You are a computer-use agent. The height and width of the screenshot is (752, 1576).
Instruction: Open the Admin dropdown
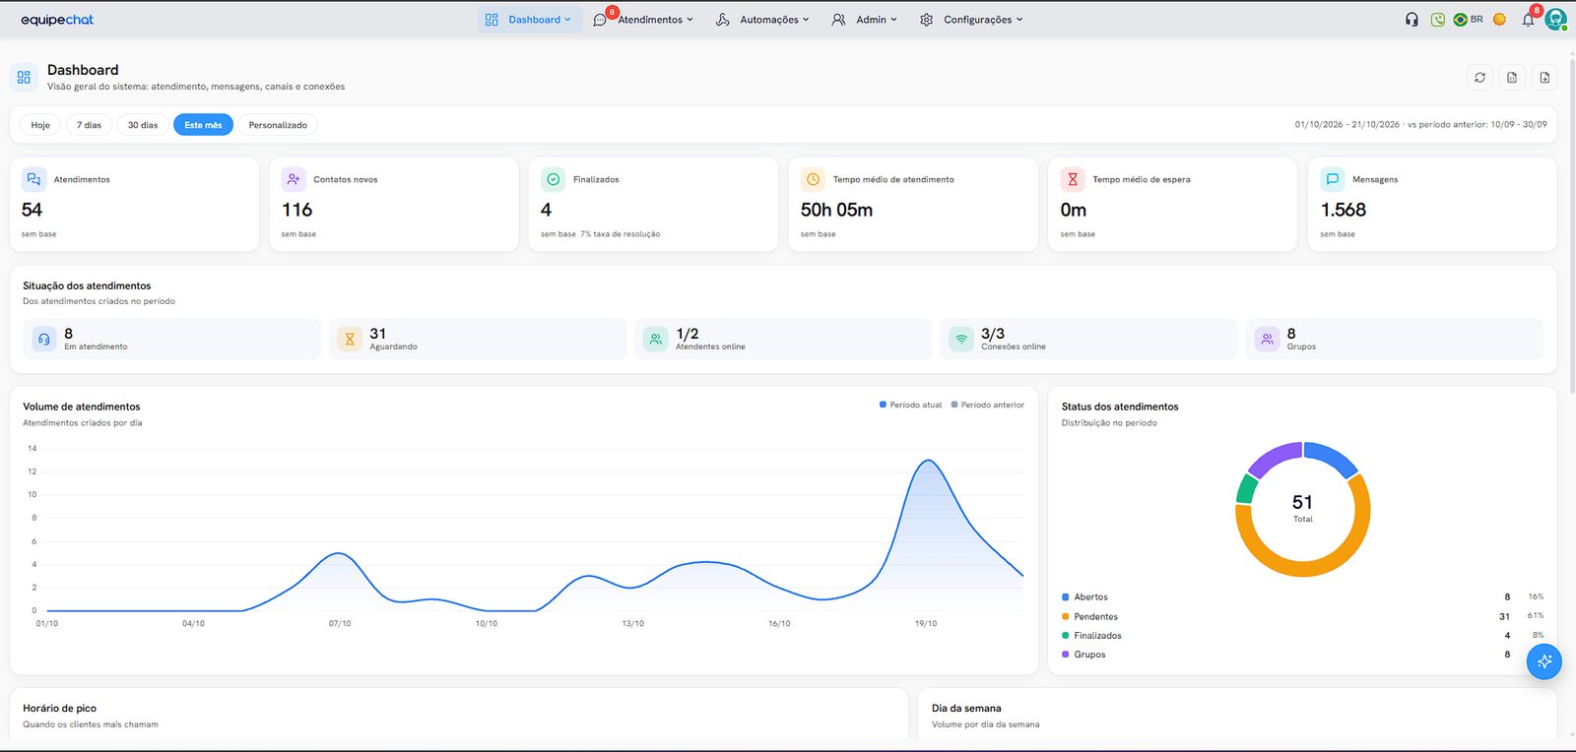[x=865, y=20]
